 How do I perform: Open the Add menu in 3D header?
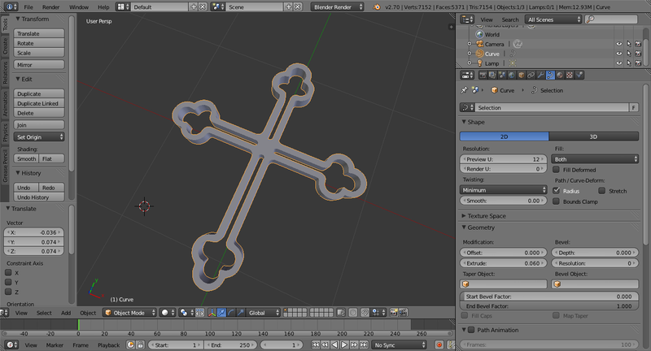(x=66, y=313)
